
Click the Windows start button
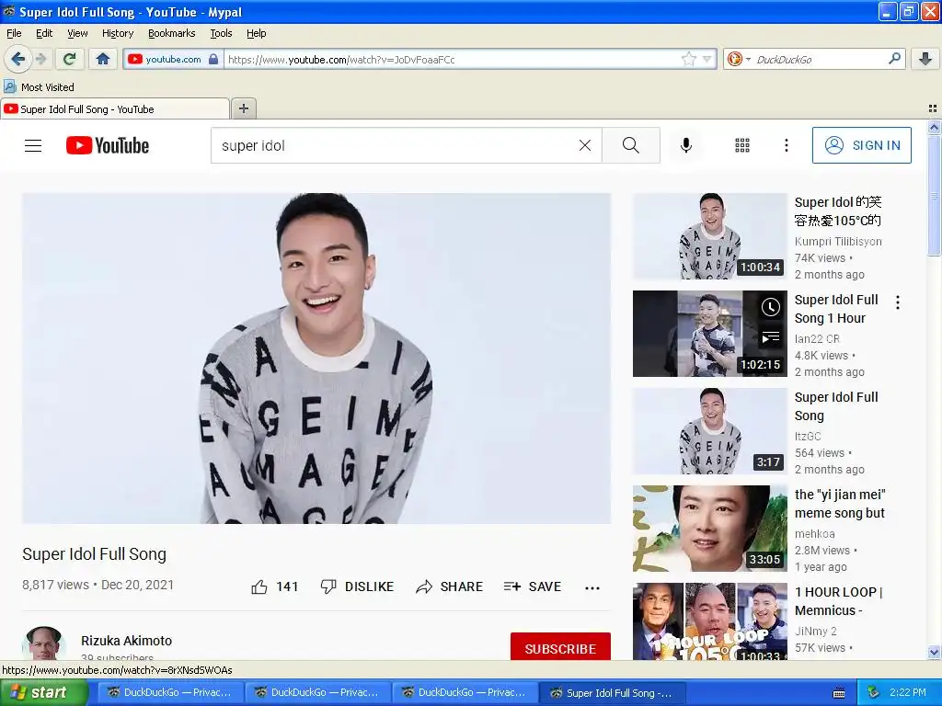point(44,692)
